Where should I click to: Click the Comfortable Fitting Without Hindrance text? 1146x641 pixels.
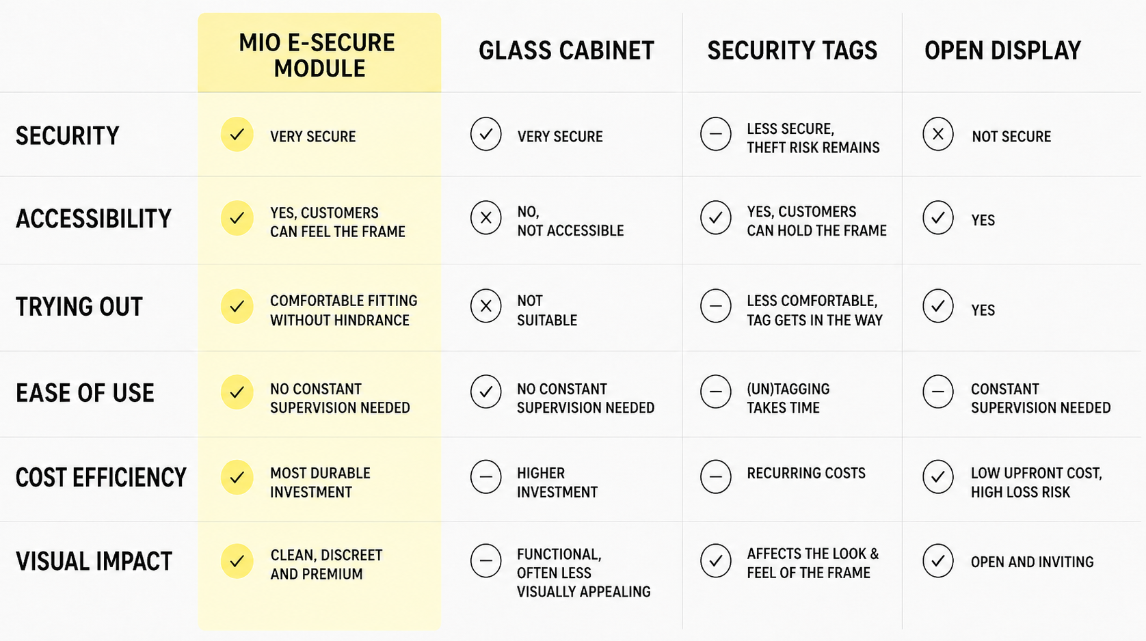(x=344, y=310)
